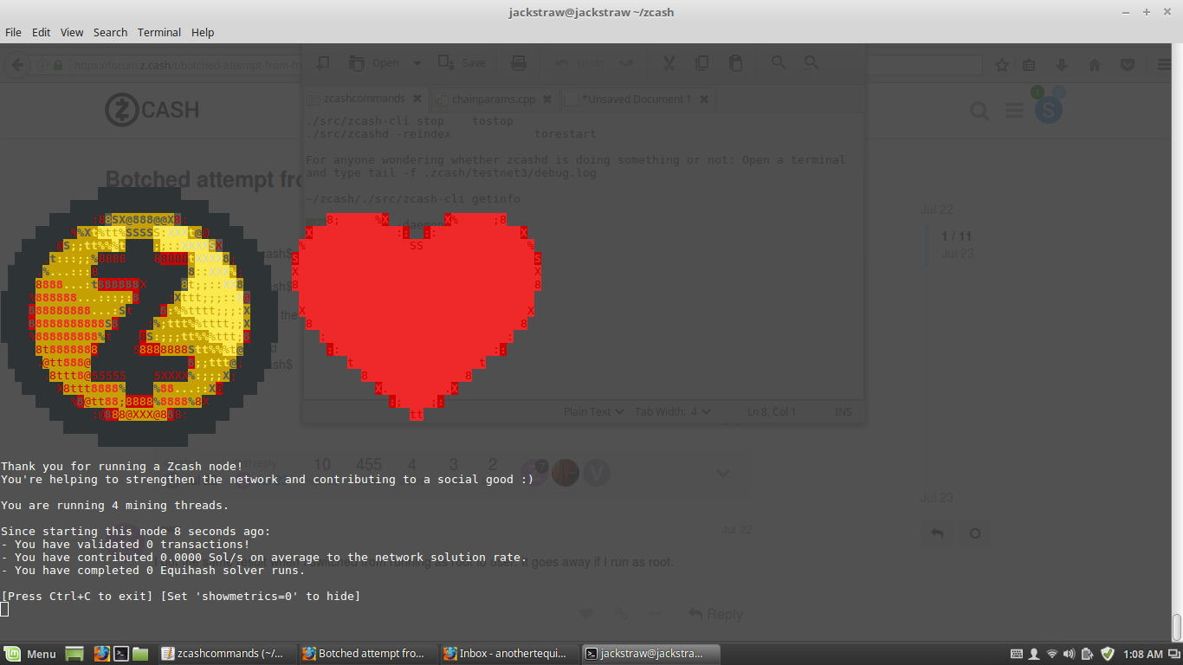Switch to the Botched attempt taskbar window

[368, 654]
